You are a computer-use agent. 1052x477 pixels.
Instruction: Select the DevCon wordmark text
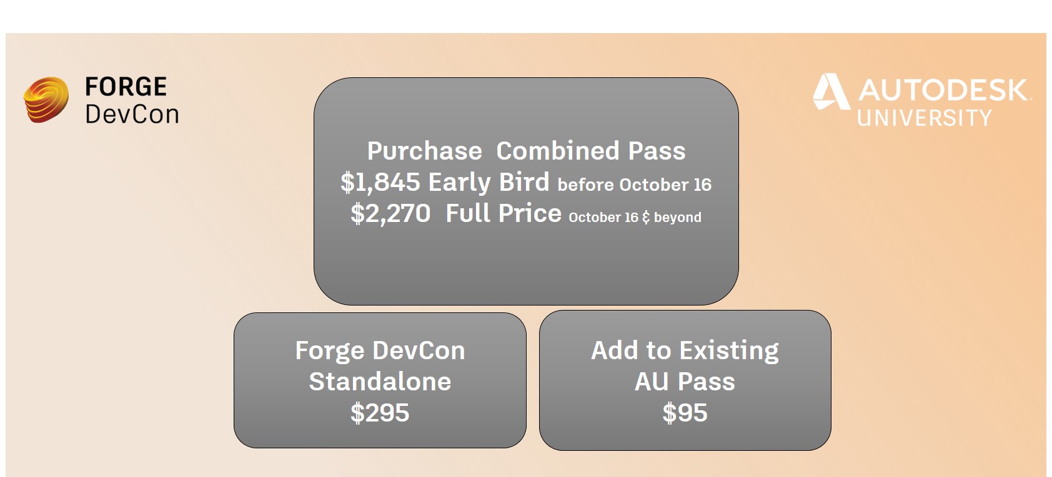coord(132,114)
